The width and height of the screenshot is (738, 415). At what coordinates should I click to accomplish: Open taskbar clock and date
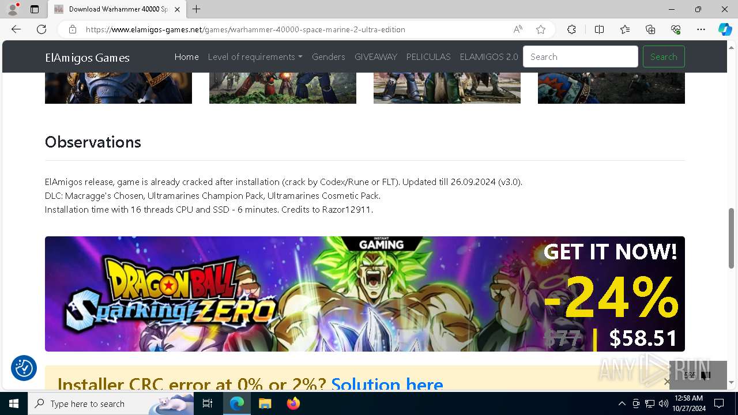pos(689,403)
